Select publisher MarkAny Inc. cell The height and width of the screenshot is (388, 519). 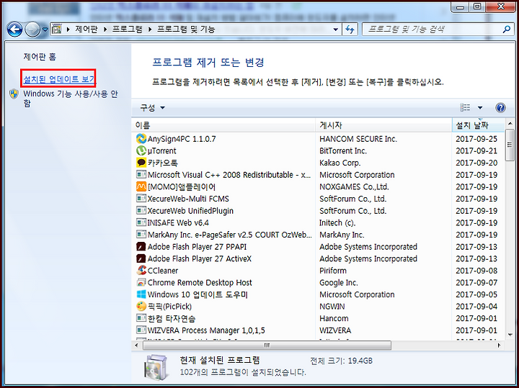coord(342,235)
